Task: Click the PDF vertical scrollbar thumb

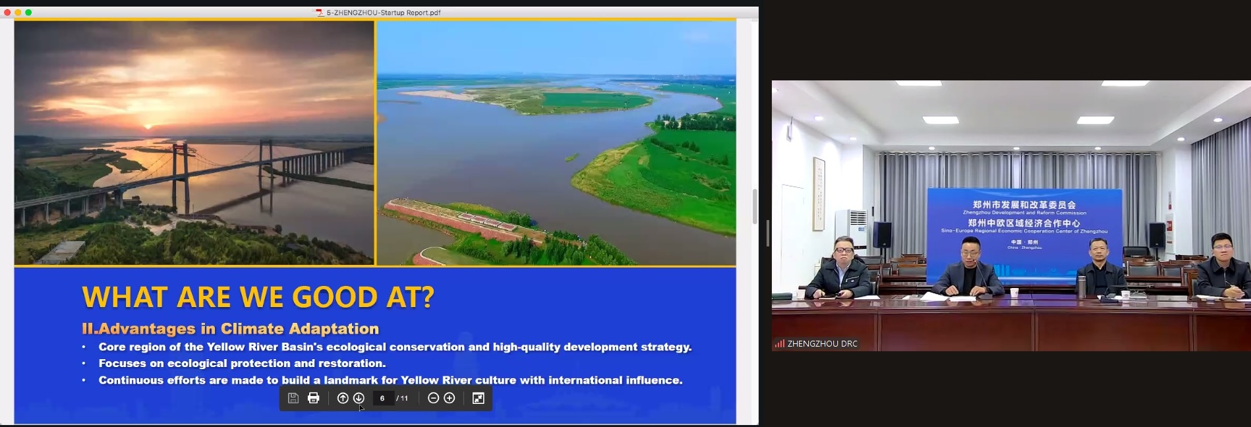Action: tap(755, 206)
